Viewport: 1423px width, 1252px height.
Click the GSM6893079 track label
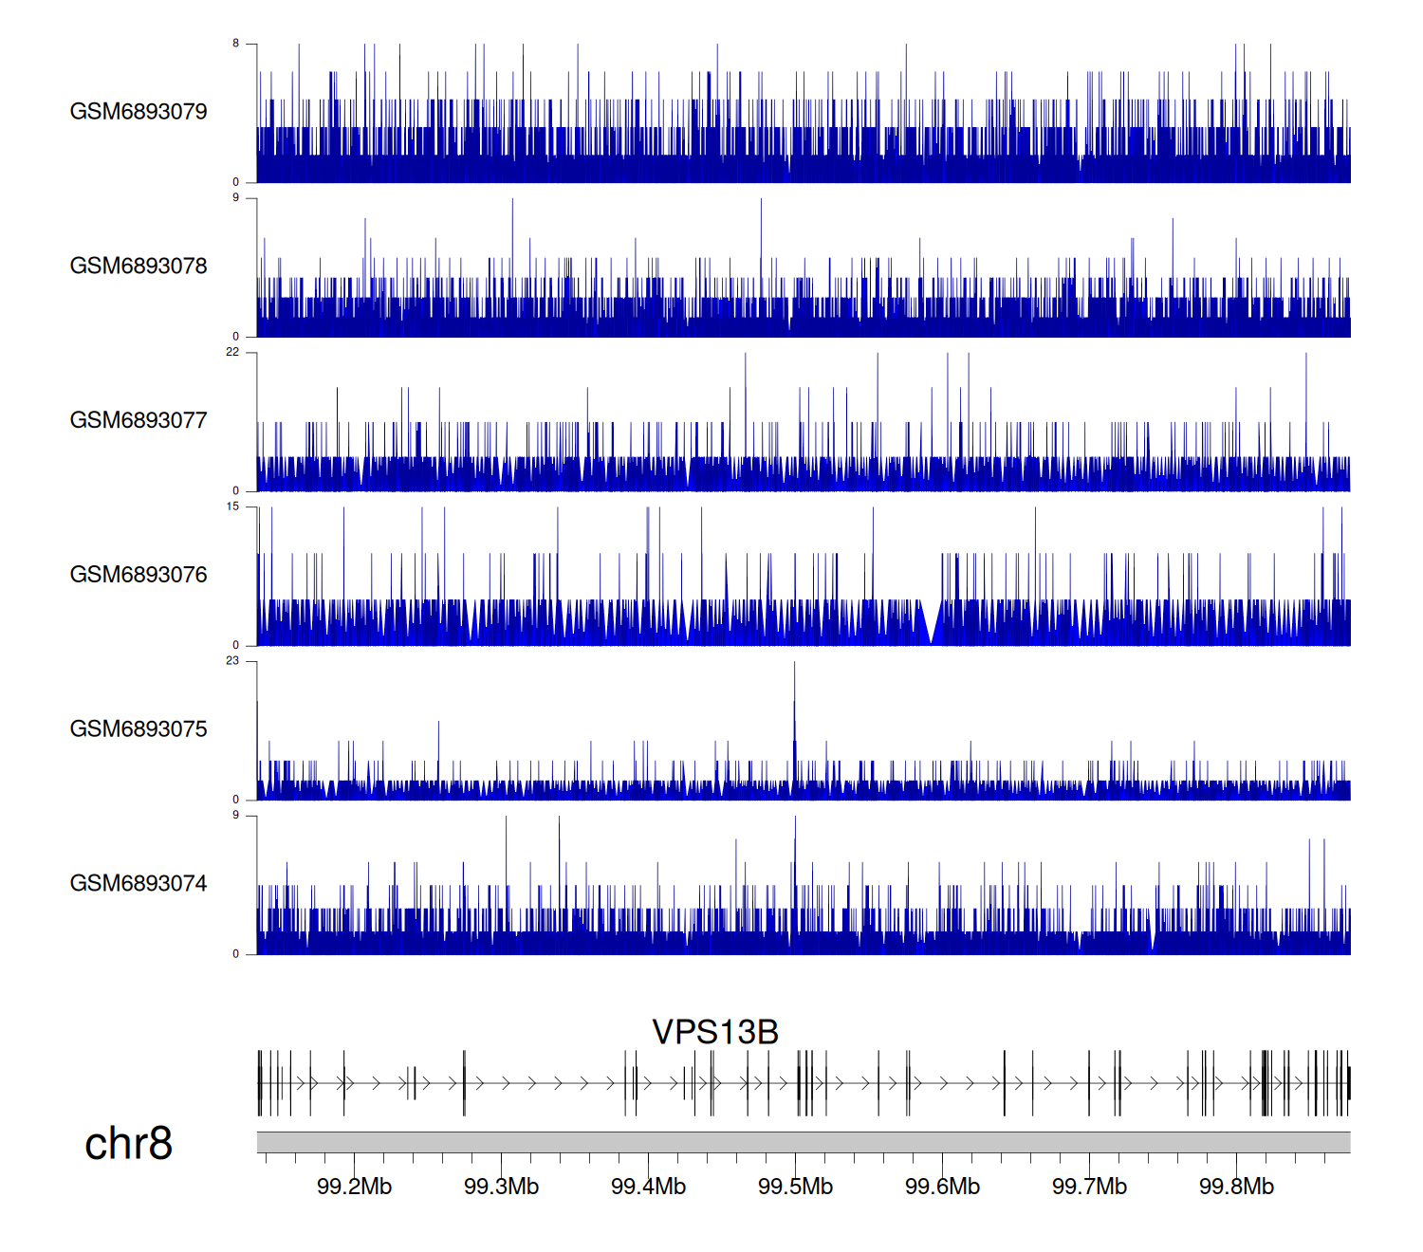coord(139,112)
